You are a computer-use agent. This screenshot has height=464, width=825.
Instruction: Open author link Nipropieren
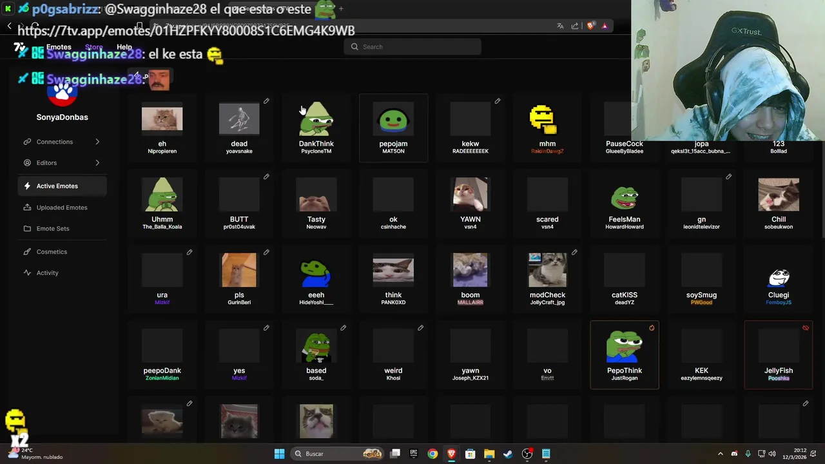[162, 151]
